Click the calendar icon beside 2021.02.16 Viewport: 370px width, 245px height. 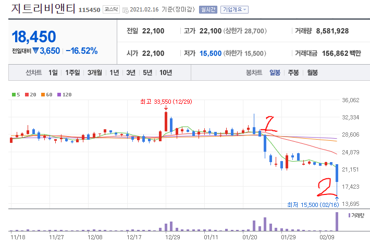(126, 10)
